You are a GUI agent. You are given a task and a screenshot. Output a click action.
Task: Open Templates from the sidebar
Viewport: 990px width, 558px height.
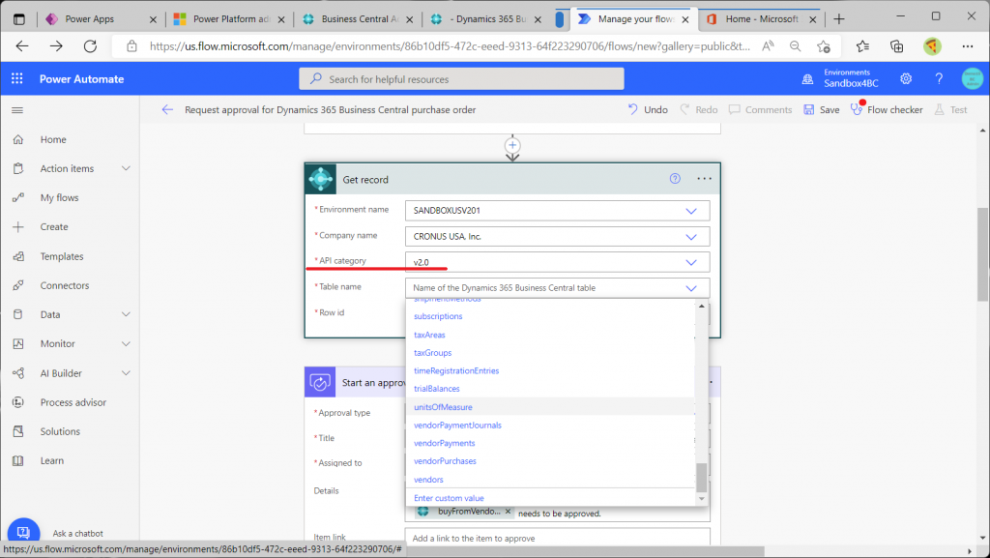click(x=62, y=256)
